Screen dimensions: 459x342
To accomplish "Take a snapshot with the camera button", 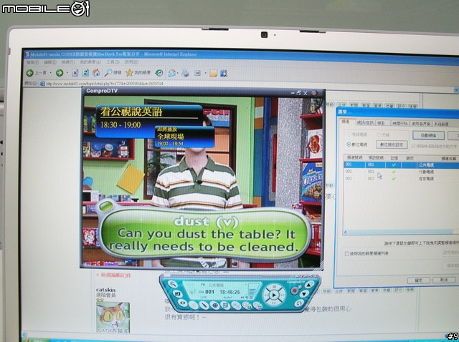I will 178,294.
